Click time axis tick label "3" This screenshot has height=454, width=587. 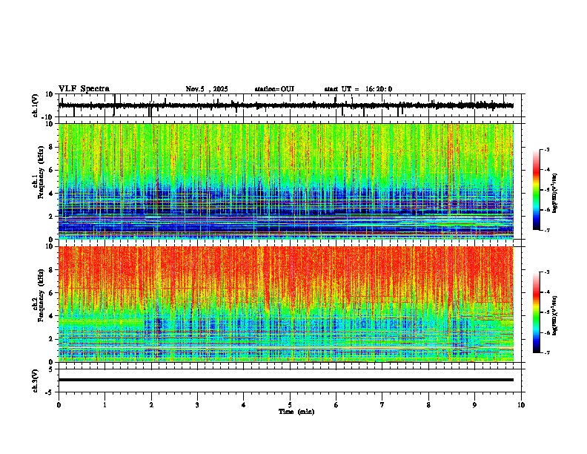coord(197,405)
